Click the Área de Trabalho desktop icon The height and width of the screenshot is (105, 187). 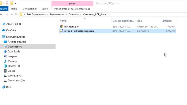pyautogui.click(x=5, y=42)
